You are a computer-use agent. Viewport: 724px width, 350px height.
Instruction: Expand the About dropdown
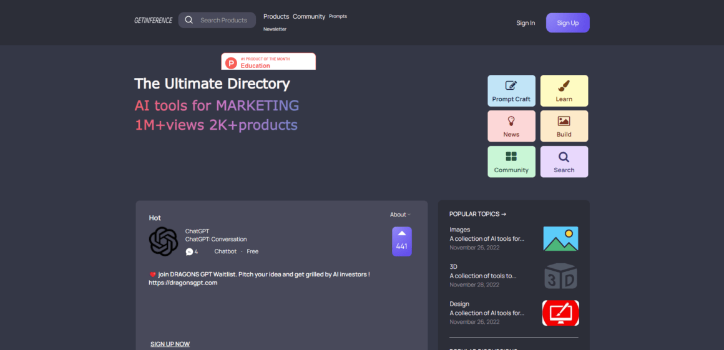coord(400,215)
